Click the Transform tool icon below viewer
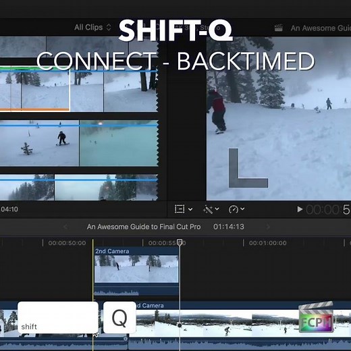The image size is (351, 351). [x=180, y=209]
